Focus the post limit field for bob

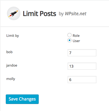point(82,53)
